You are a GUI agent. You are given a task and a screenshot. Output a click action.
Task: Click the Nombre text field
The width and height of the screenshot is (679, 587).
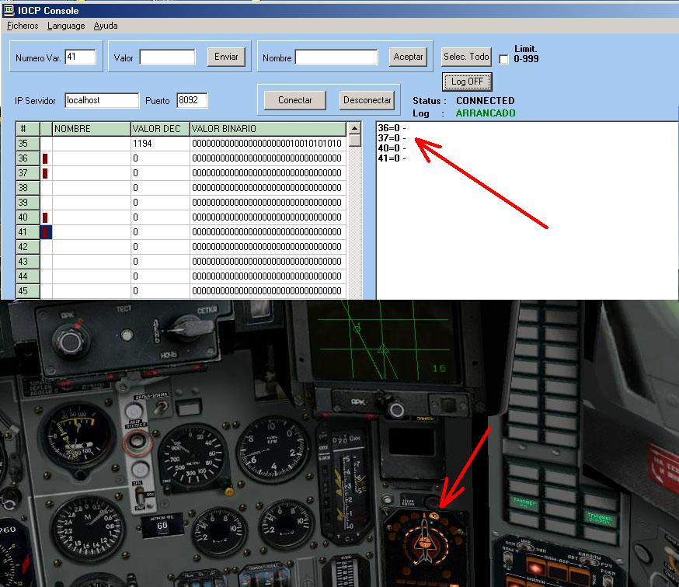[x=336, y=57]
